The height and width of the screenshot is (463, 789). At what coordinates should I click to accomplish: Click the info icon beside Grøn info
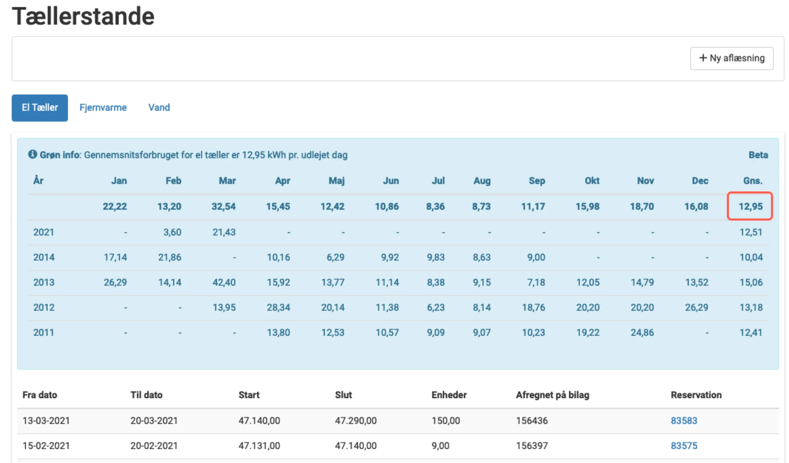point(32,155)
